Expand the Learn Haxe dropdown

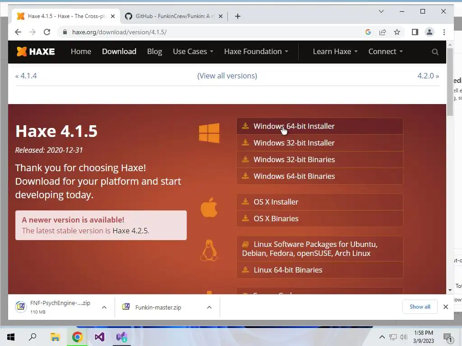(335, 51)
